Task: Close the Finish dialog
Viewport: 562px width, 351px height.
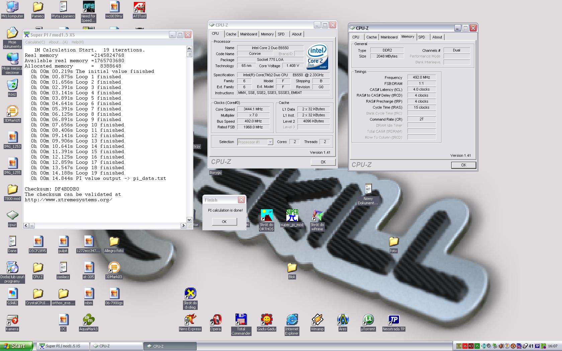Action: (241, 200)
